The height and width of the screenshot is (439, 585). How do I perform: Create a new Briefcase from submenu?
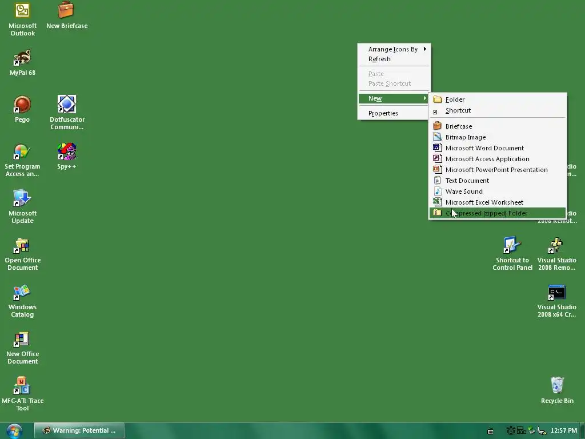pos(498,126)
